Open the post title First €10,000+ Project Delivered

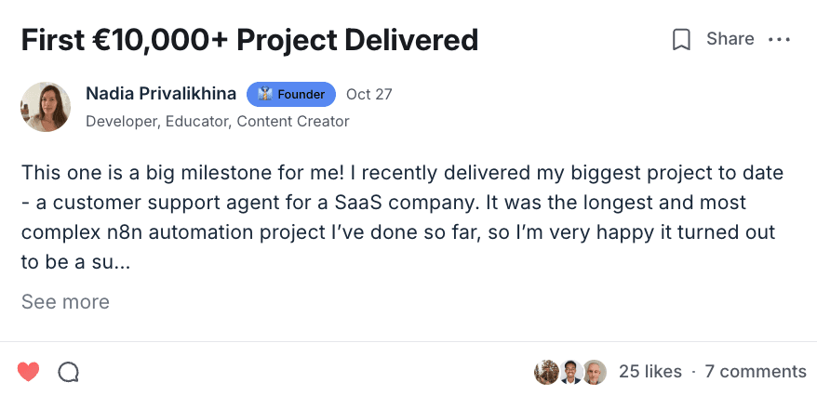coord(249,40)
